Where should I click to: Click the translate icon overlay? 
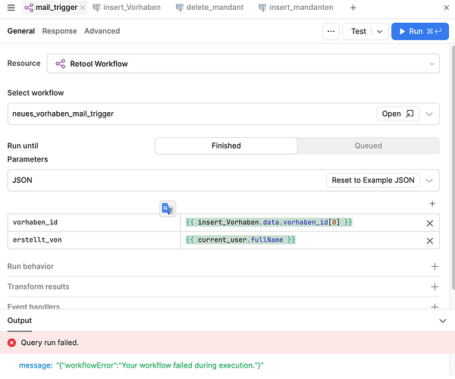168,208
